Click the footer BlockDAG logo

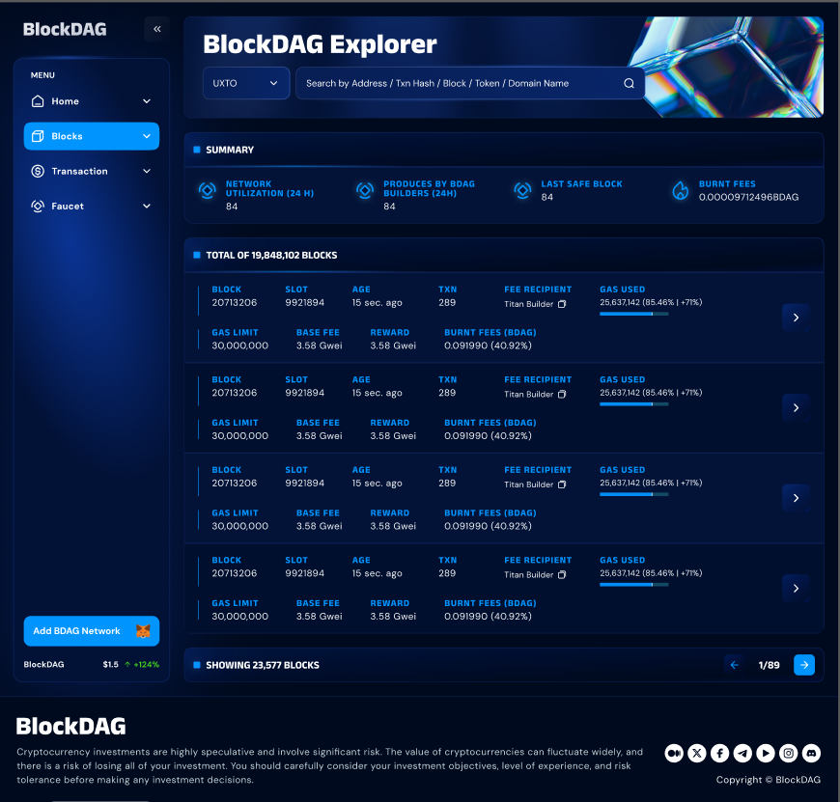(x=71, y=727)
